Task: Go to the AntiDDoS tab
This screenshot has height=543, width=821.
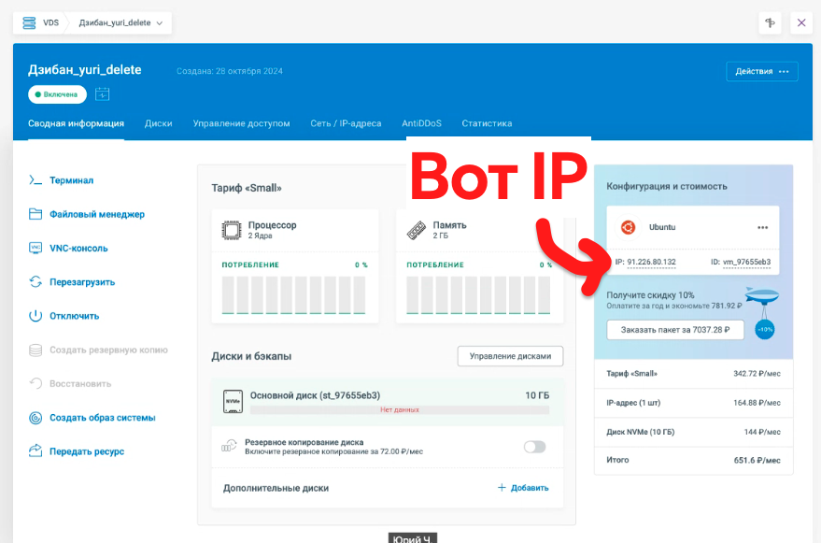Action: coord(421,123)
